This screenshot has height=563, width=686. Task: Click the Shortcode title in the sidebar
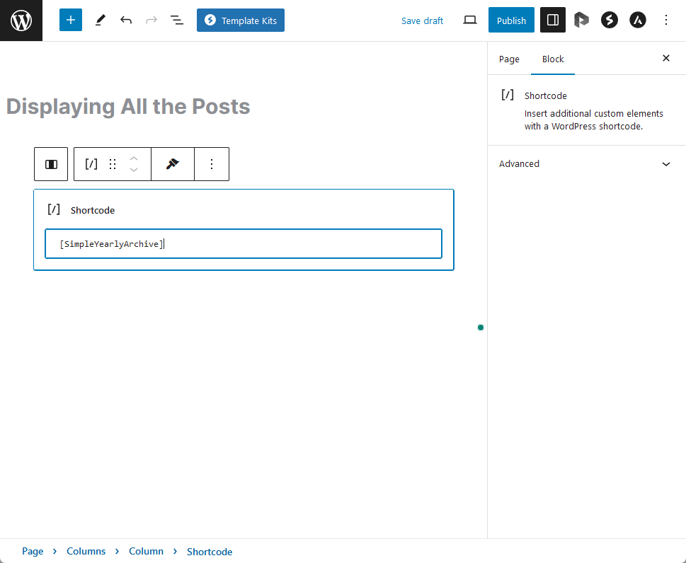[546, 95]
